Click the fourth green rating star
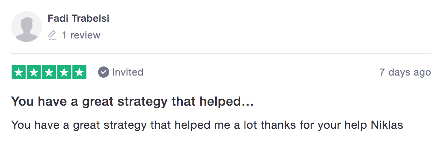This screenshot has width=446, height=142. (64, 72)
